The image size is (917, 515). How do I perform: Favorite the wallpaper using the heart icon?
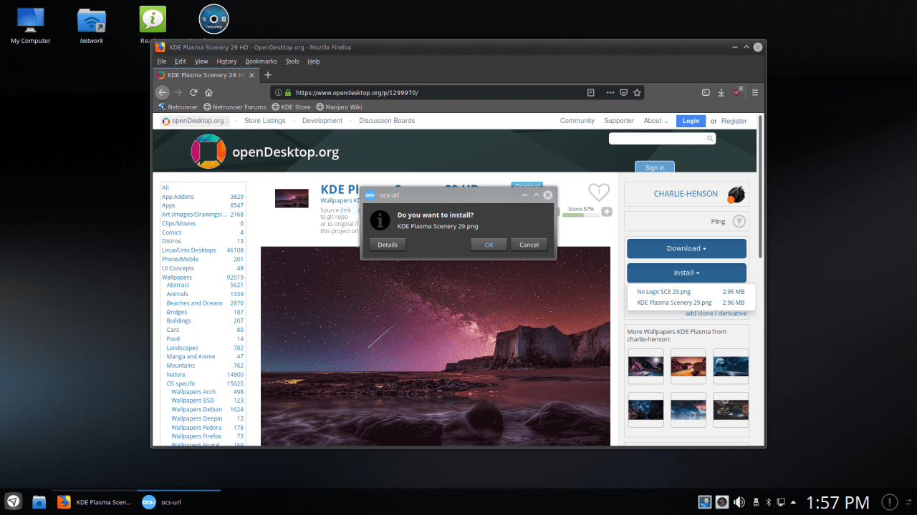(599, 192)
